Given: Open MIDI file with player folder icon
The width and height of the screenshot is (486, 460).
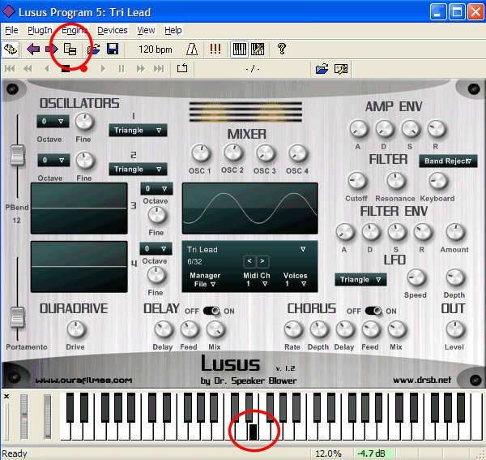Looking at the screenshot, I should 322,69.
